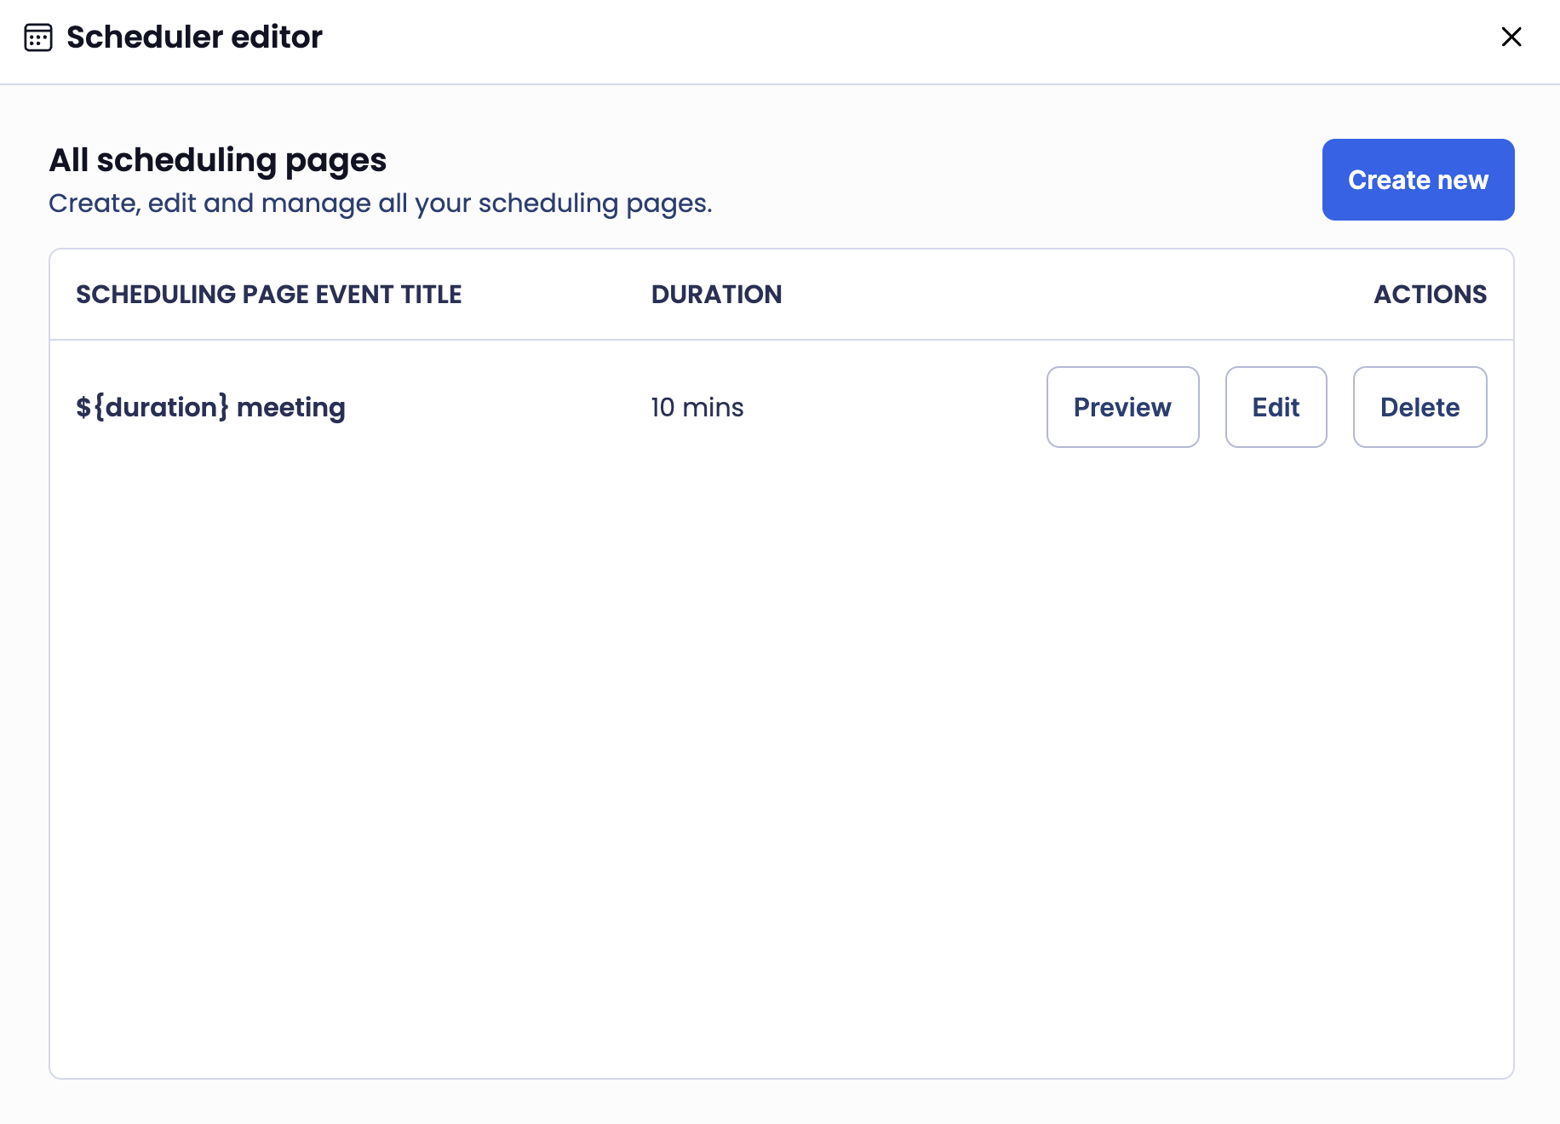
Task: Dismiss the dialog with the X icon
Action: (1511, 37)
